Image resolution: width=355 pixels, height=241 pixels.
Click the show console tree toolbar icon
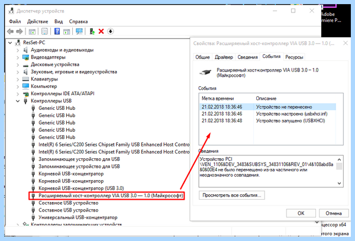point(32,31)
